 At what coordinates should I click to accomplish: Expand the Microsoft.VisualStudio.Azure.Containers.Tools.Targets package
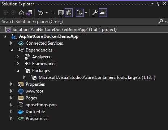(x=24, y=77)
